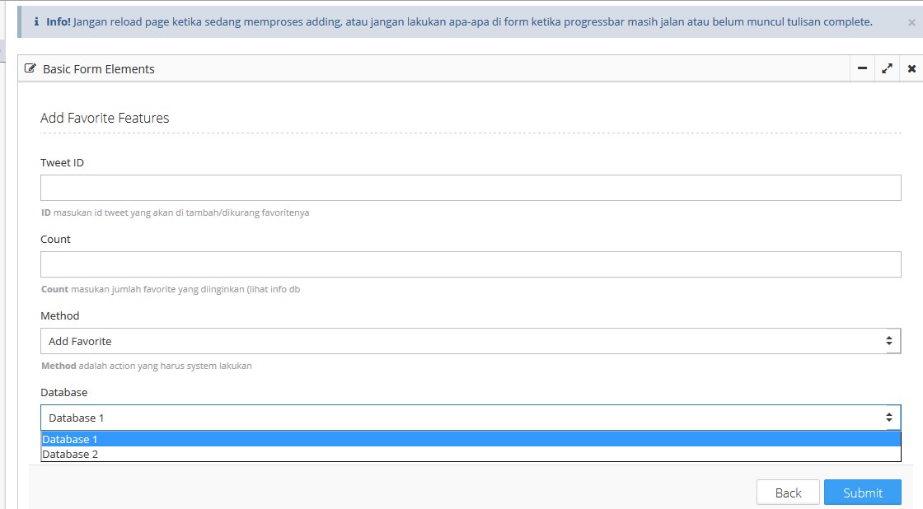Click the Submit button
The image size is (923, 509).
(x=862, y=492)
